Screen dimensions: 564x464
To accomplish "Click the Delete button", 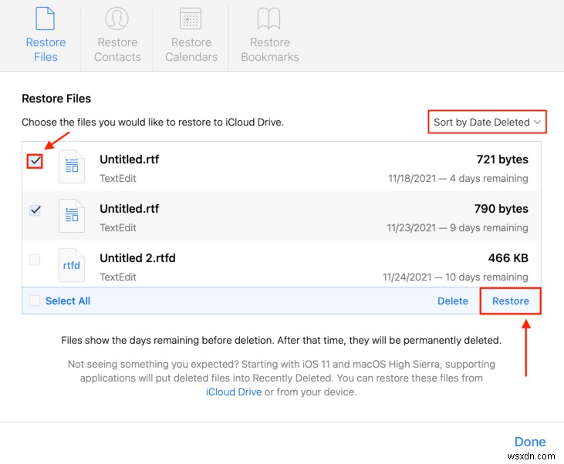I will (x=452, y=301).
